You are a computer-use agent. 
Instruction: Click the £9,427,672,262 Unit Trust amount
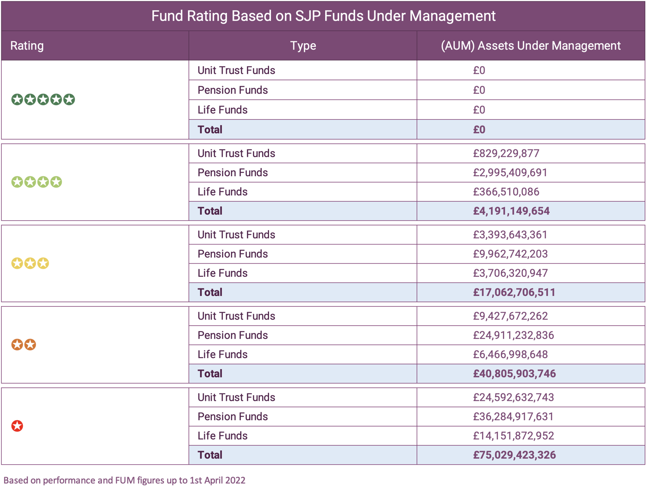tap(510, 316)
